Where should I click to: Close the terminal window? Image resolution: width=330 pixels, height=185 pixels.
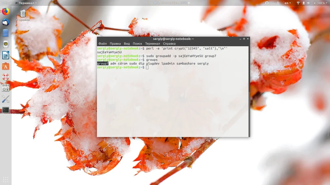pos(248,39)
